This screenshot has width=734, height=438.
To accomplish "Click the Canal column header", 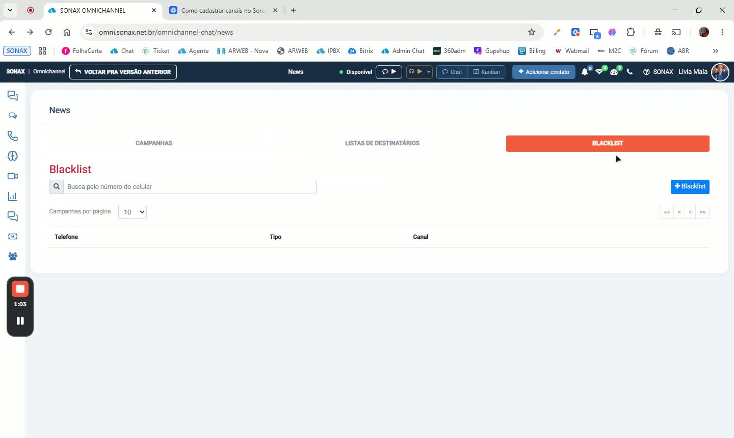I will [421, 237].
